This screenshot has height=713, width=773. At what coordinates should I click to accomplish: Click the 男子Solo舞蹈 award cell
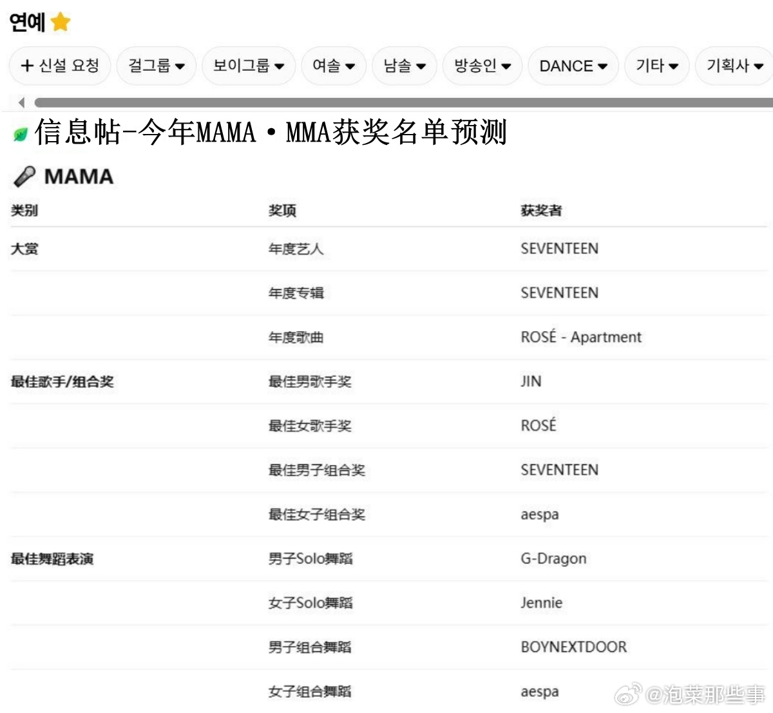point(310,559)
